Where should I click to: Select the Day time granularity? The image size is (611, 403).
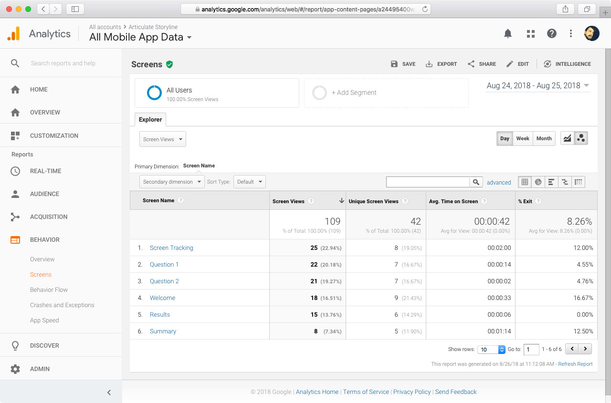[x=505, y=138]
